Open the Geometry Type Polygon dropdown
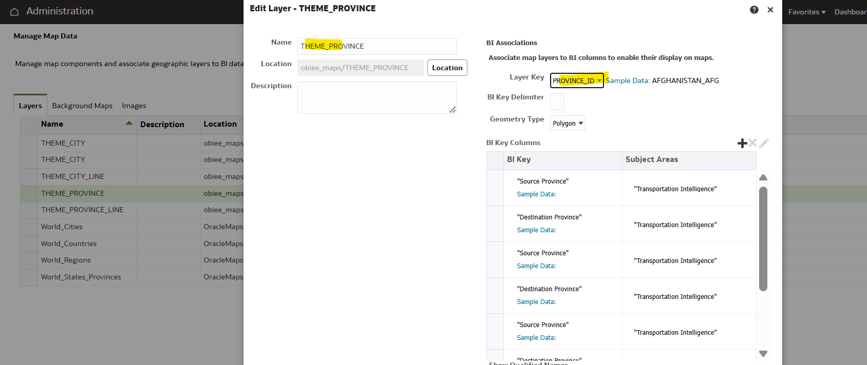867x365 pixels. [x=568, y=123]
